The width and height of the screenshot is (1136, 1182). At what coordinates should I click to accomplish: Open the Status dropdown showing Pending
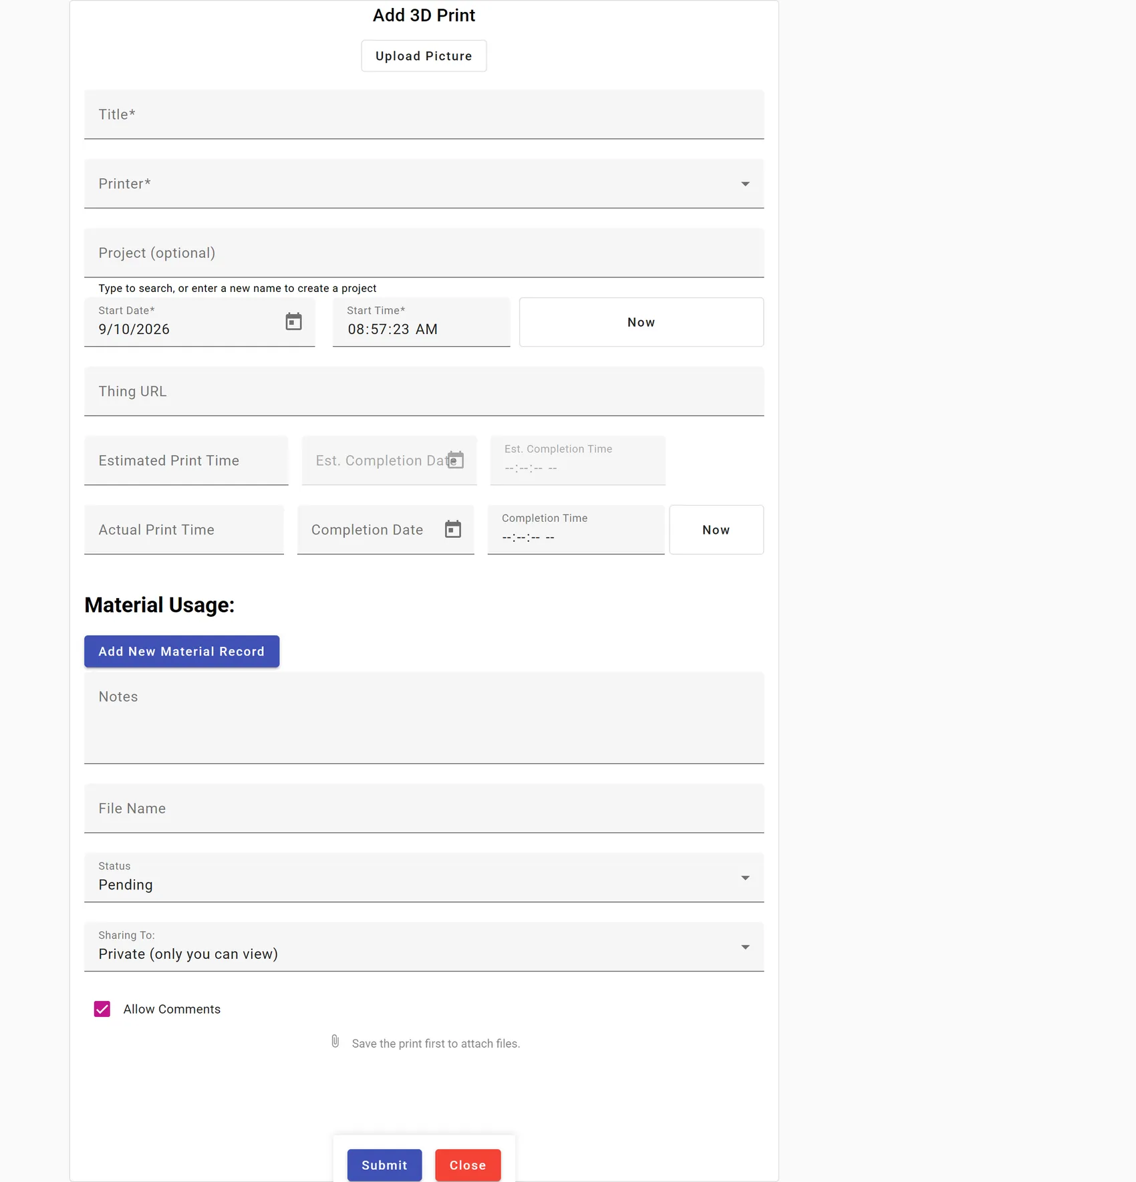(424, 878)
